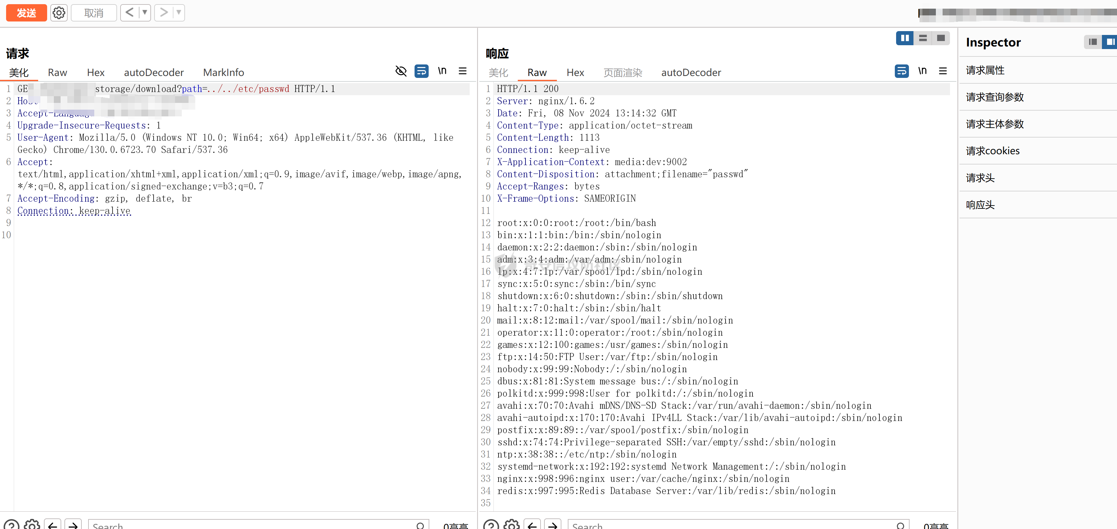Open request settings gear icon beside 发送
The height and width of the screenshot is (529, 1117).
(x=59, y=13)
